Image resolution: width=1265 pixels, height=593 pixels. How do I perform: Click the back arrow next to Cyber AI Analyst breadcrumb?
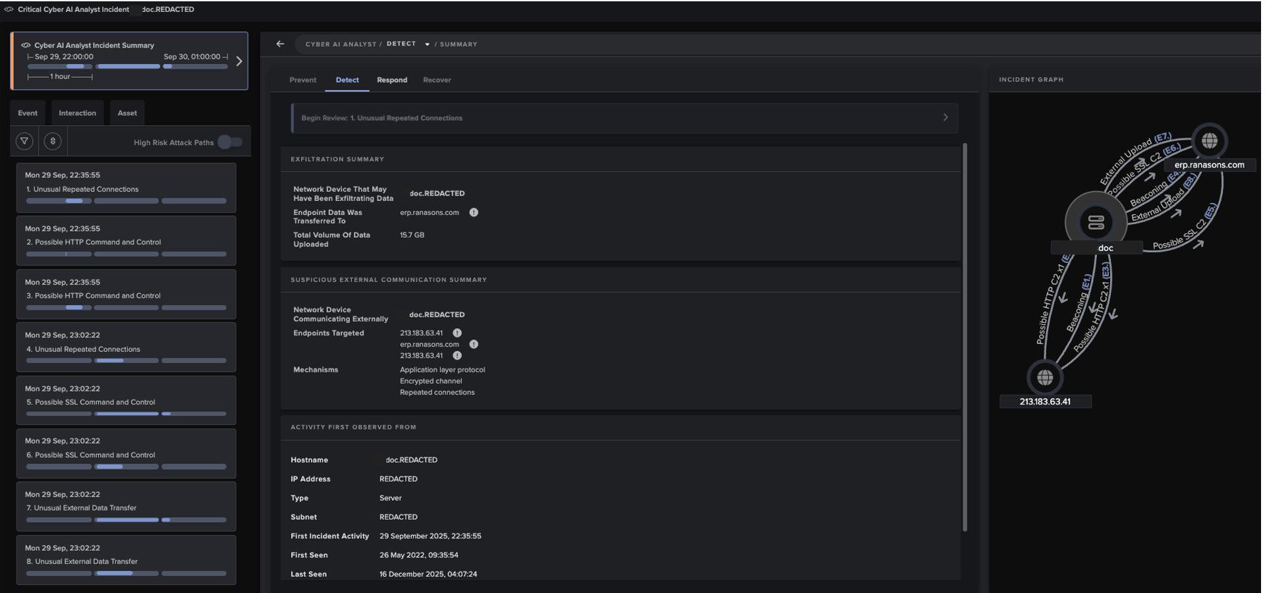pyautogui.click(x=279, y=43)
